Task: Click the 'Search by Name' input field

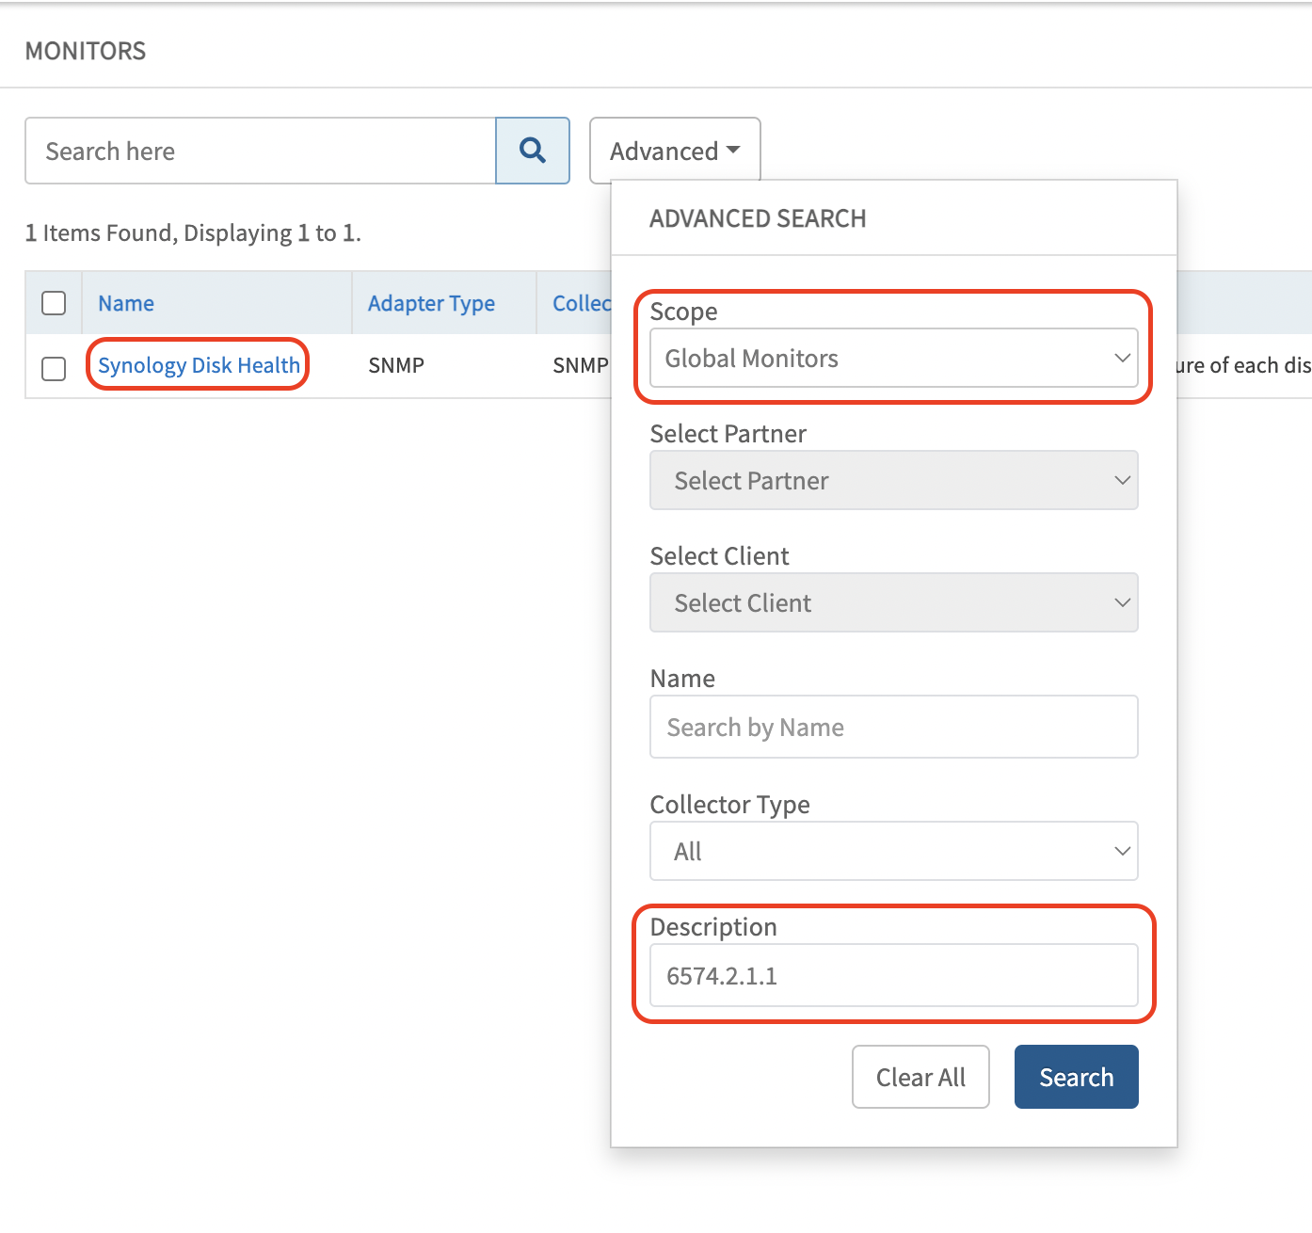Action: click(x=892, y=727)
